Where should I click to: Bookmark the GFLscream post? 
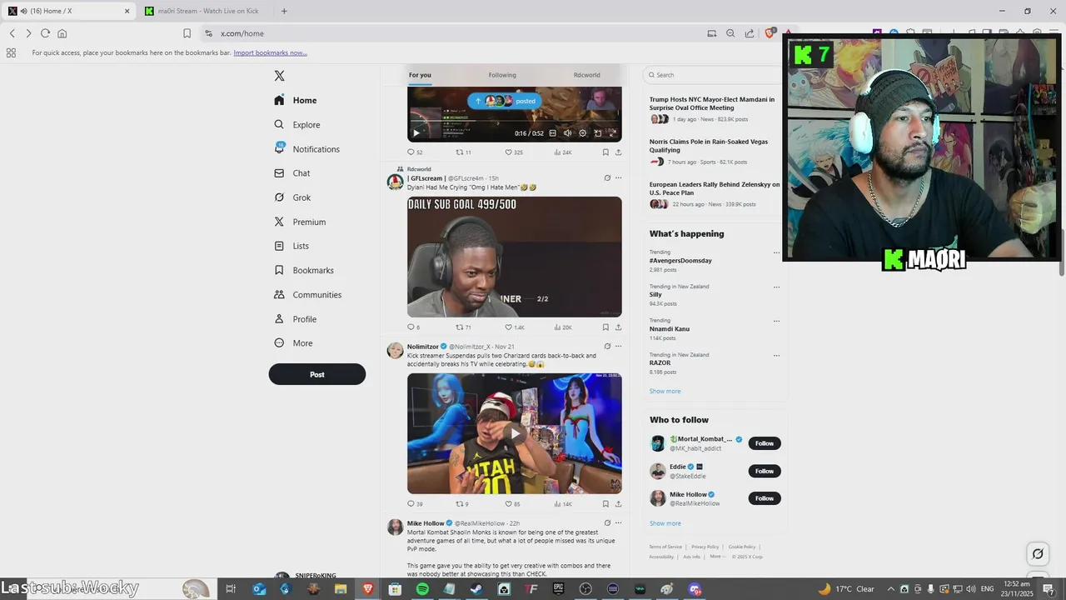coord(605,327)
